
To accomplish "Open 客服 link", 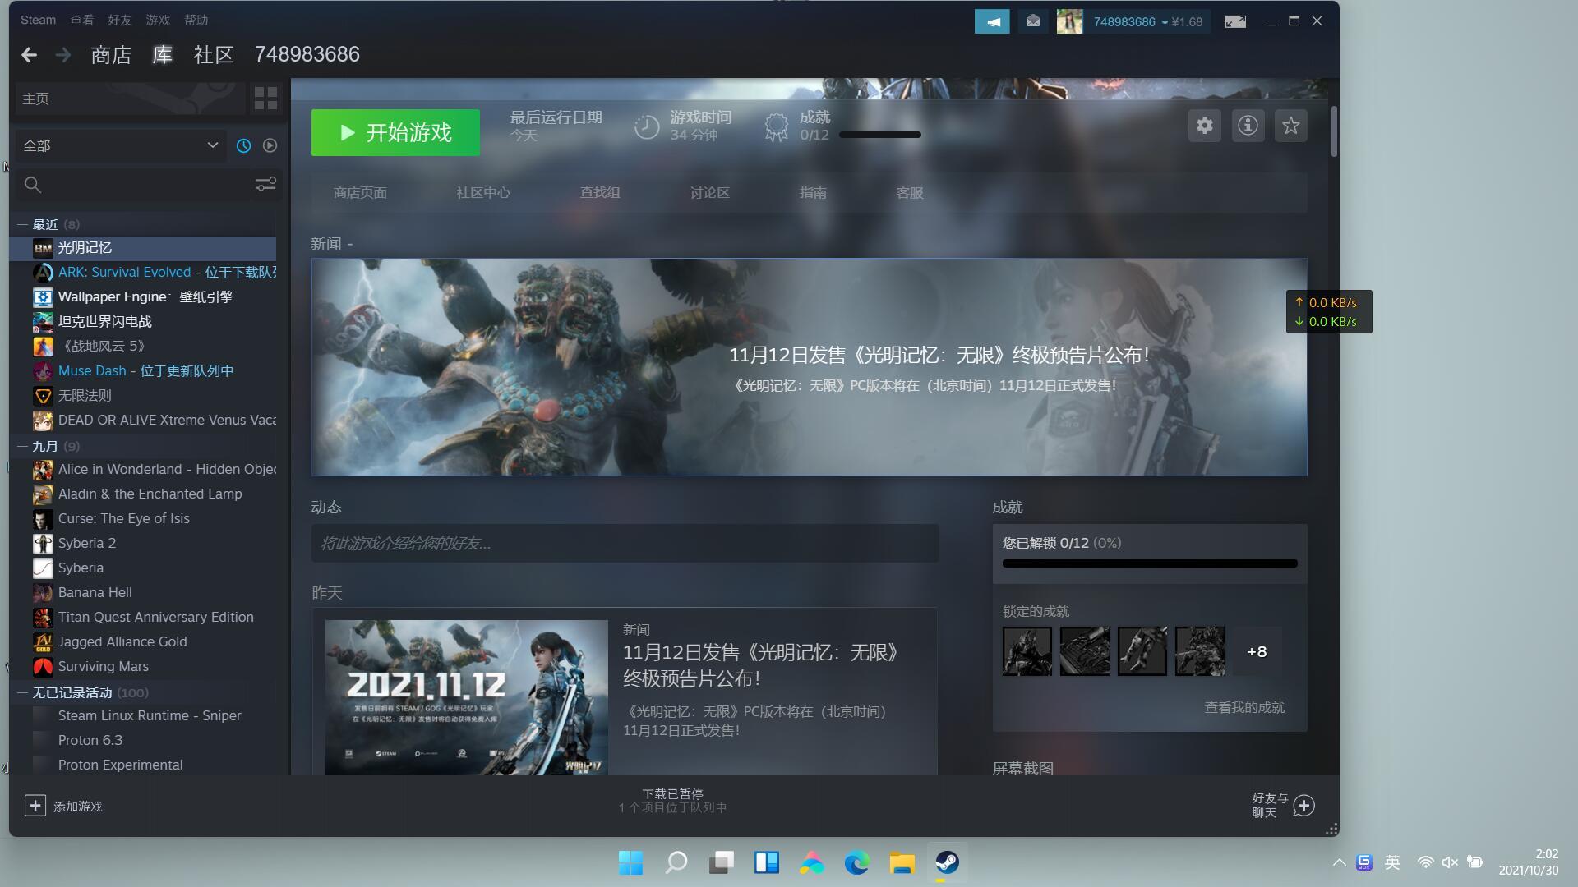I will pos(909,193).
